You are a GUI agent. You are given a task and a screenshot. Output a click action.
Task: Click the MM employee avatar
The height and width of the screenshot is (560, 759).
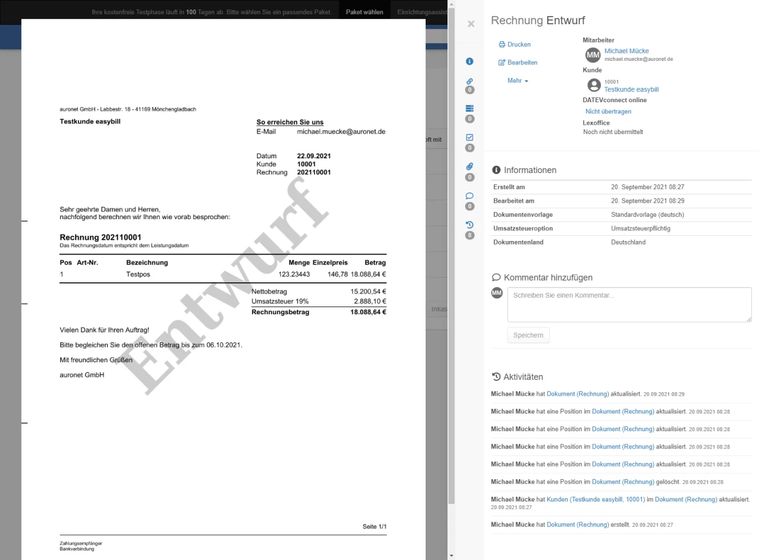[x=593, y=55]
